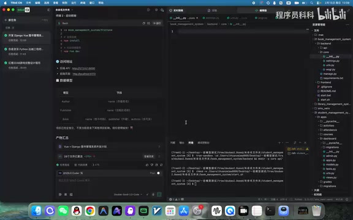
Task: Click book_management_system in breadcrumb
Action: (187, 24)
